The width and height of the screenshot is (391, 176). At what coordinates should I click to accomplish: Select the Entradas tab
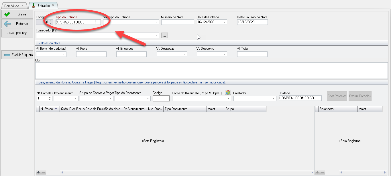click(x=42, y=5)
